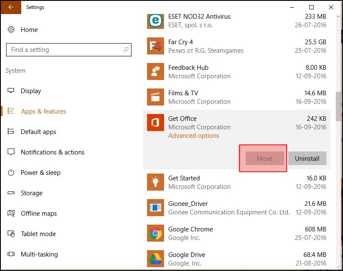Image resolution: width=343 pixels, height=271 pixels.
Task: Click the Far Cry 4 app icon
Action: (155, 46)
